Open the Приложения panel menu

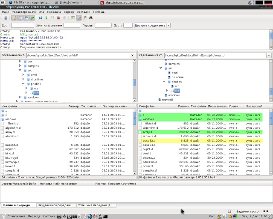click(x=16, y=216)
